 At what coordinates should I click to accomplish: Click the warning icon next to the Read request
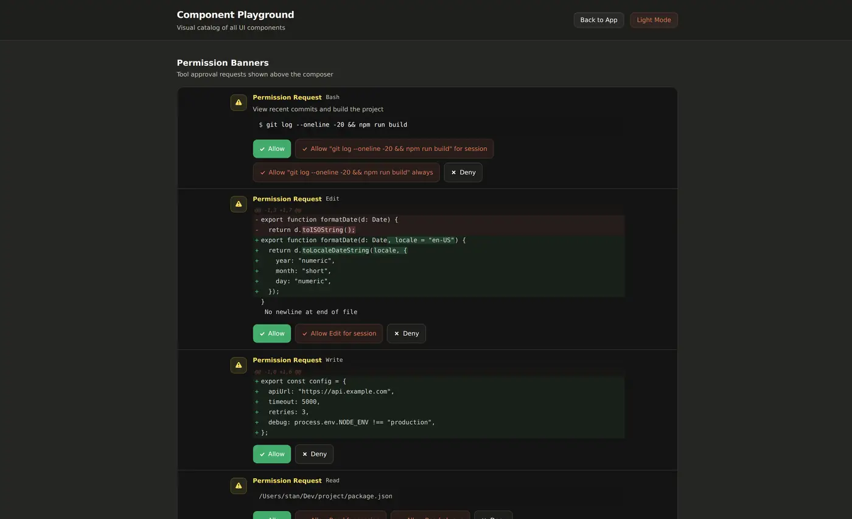(239, 486)
